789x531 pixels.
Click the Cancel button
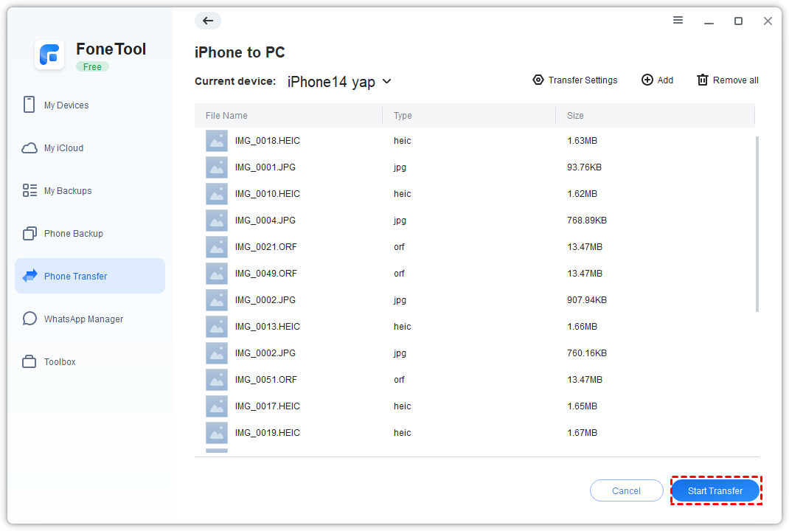pyautogui.click(x=626, y=490)
